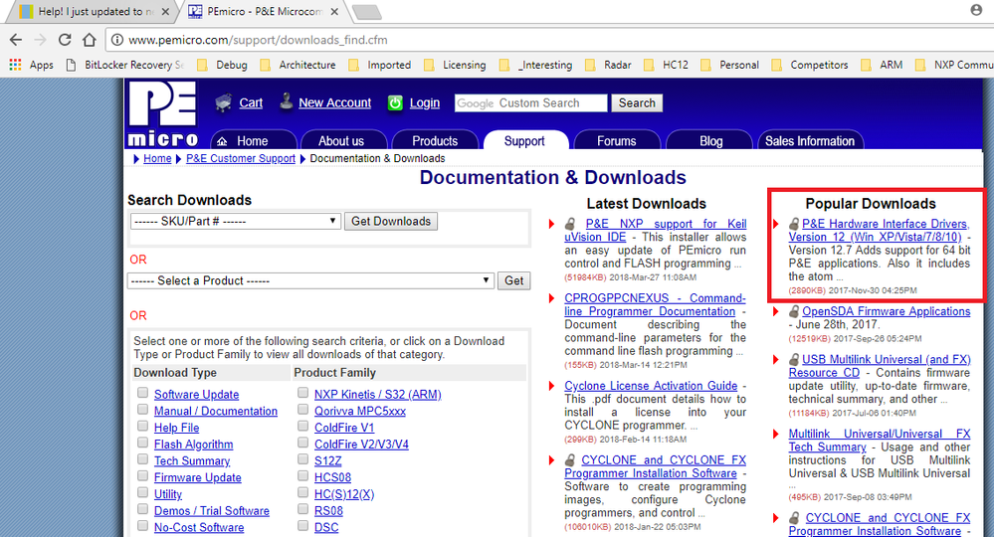Click the site info icon in address bar

coord(117,40)
